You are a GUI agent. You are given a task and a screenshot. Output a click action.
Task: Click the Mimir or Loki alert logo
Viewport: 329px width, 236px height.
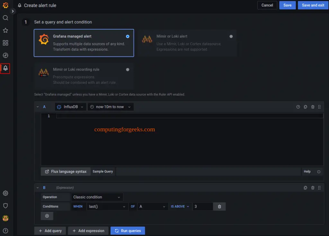click(x=147, y=39)
